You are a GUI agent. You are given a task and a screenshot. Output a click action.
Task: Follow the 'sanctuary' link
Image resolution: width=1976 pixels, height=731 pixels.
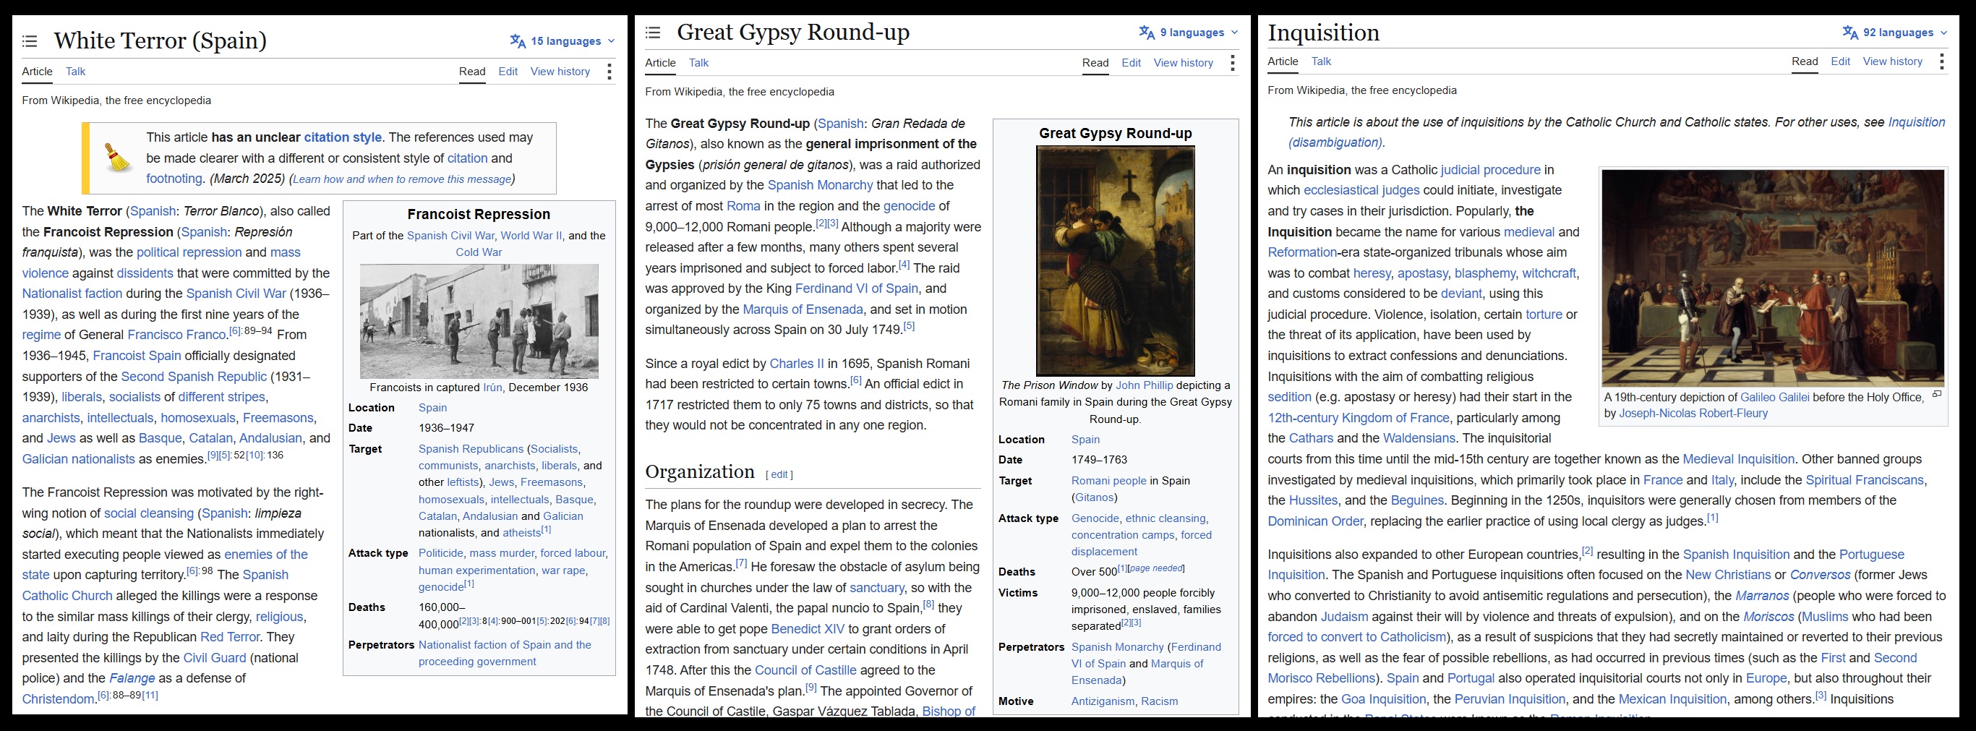(877, 588)
